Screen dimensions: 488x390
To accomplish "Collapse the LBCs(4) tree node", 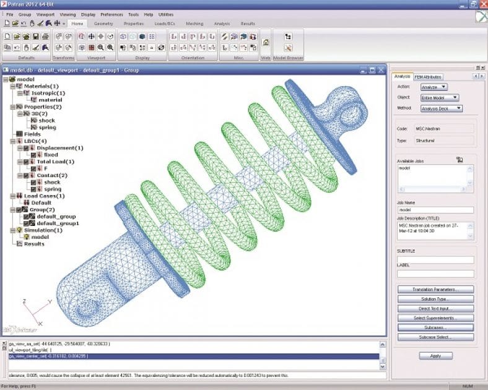I will (x=13, y=141).
